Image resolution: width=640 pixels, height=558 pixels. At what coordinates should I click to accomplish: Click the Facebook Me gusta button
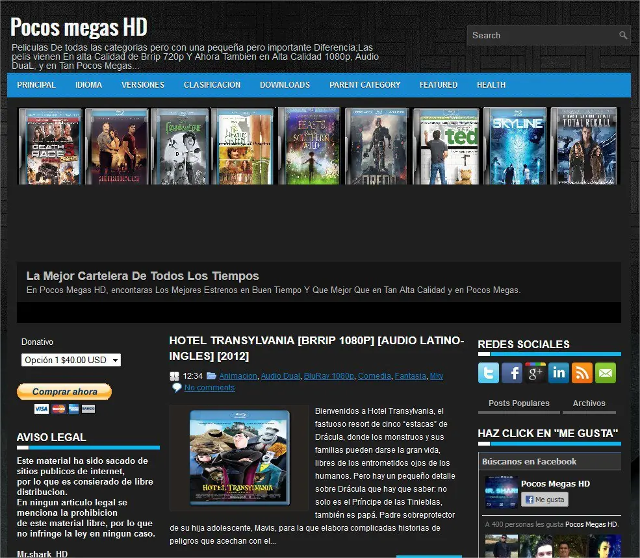click(544, 500)
